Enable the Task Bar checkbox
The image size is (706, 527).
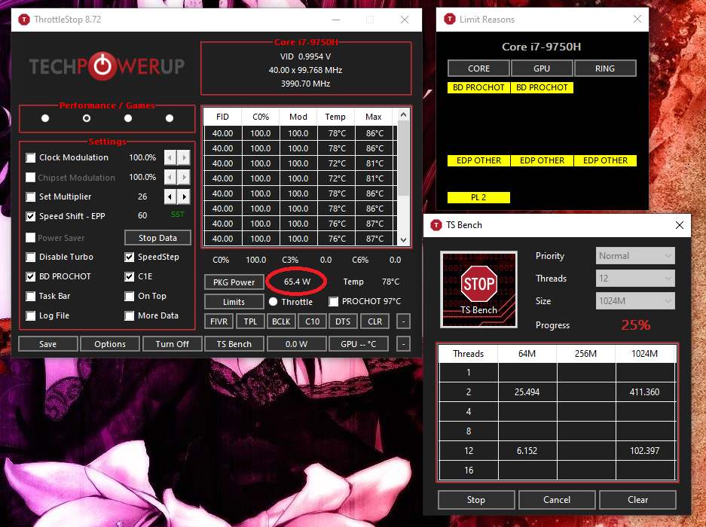coord(31,296)
